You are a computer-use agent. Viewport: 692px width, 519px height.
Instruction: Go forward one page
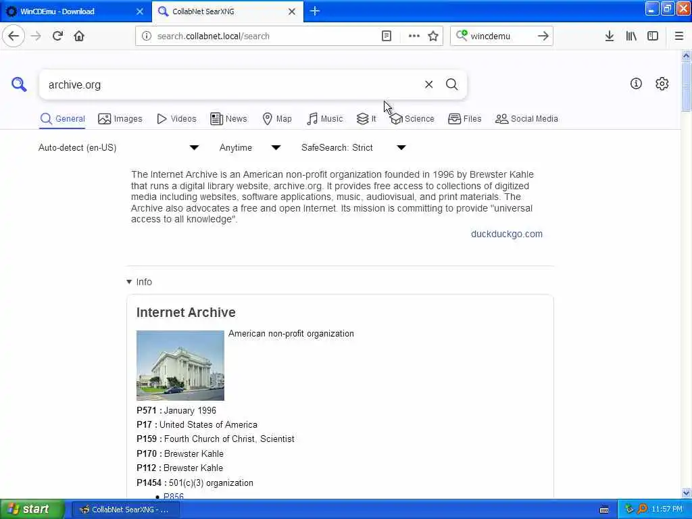pos(36,36)
